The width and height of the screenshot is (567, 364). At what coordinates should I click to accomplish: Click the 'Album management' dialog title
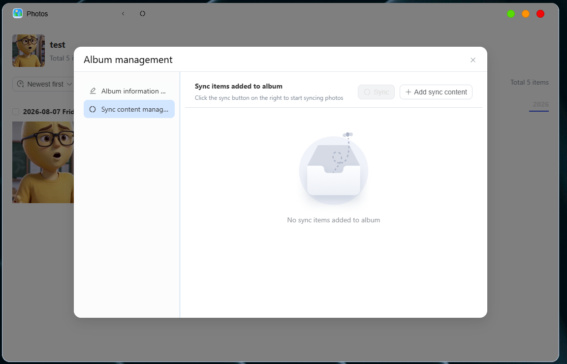(128, 60)
